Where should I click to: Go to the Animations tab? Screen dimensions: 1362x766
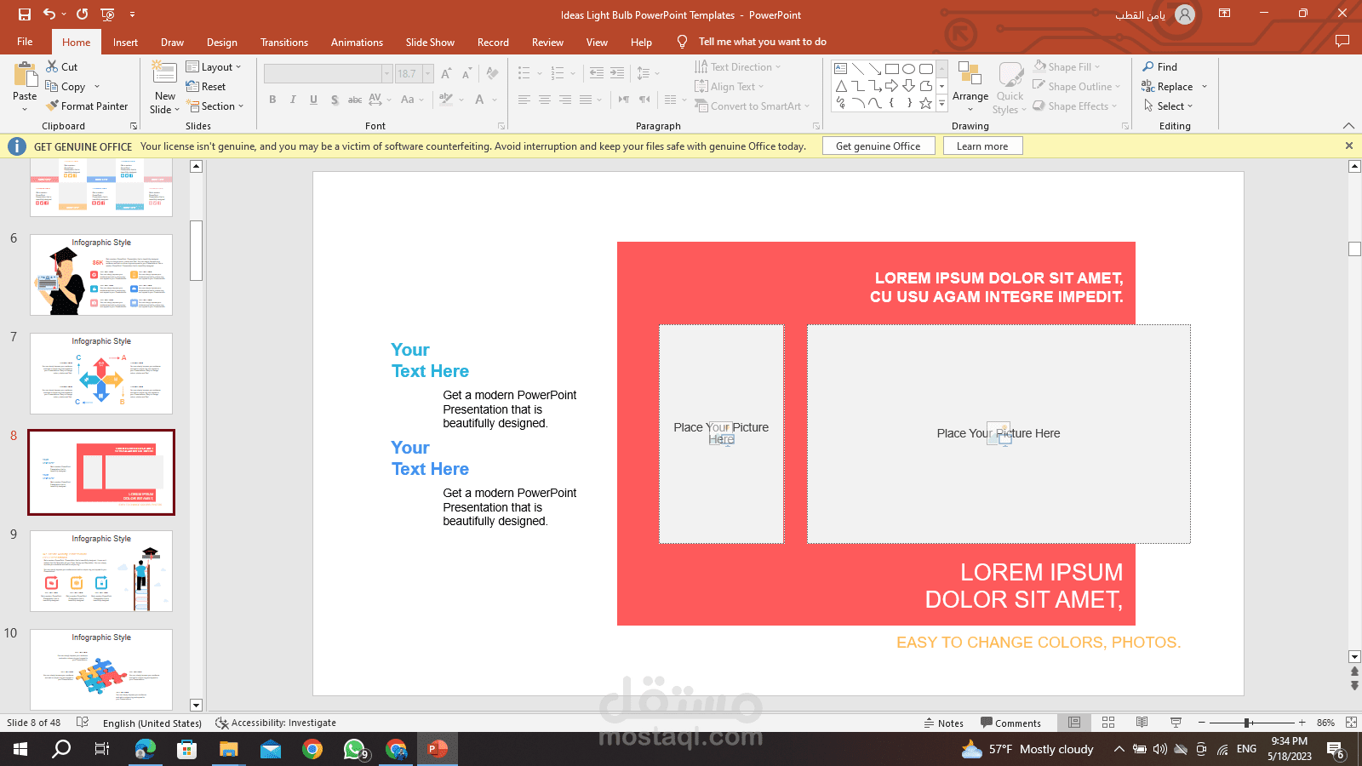[x=357, y=43]
